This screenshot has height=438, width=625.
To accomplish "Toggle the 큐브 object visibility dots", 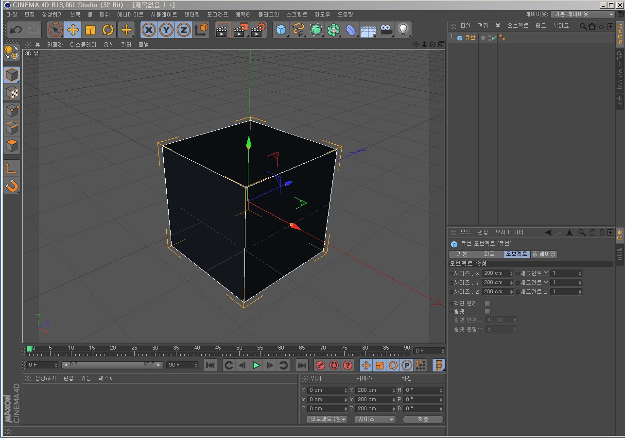I will coord(489,38).
